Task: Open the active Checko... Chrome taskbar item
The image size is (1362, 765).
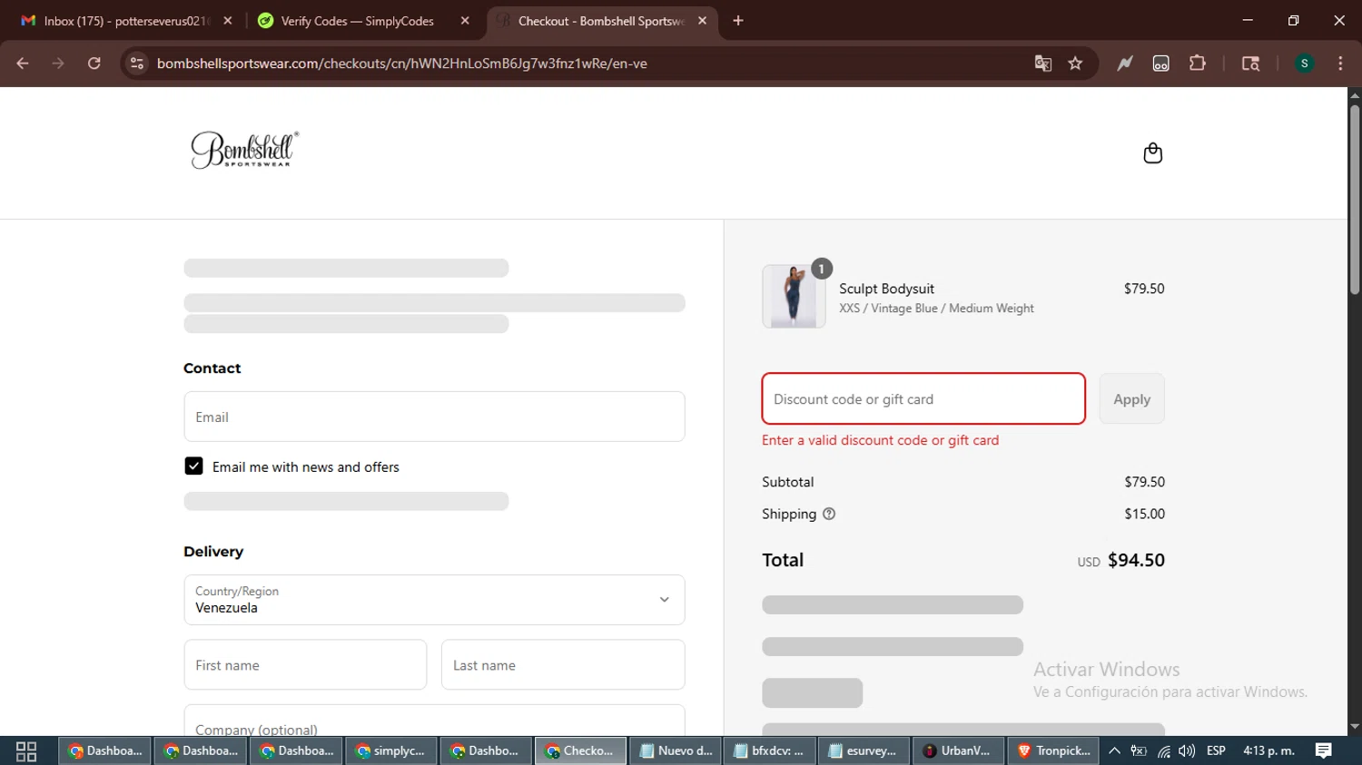Action: (580, 751)
